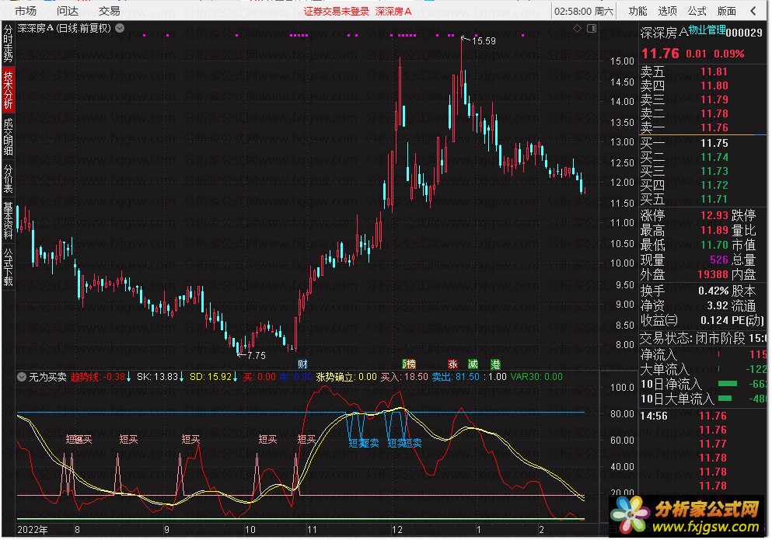Click the 交易状态: 闭市阶段 line
This screenshot has width=772, height=540.
703,338
